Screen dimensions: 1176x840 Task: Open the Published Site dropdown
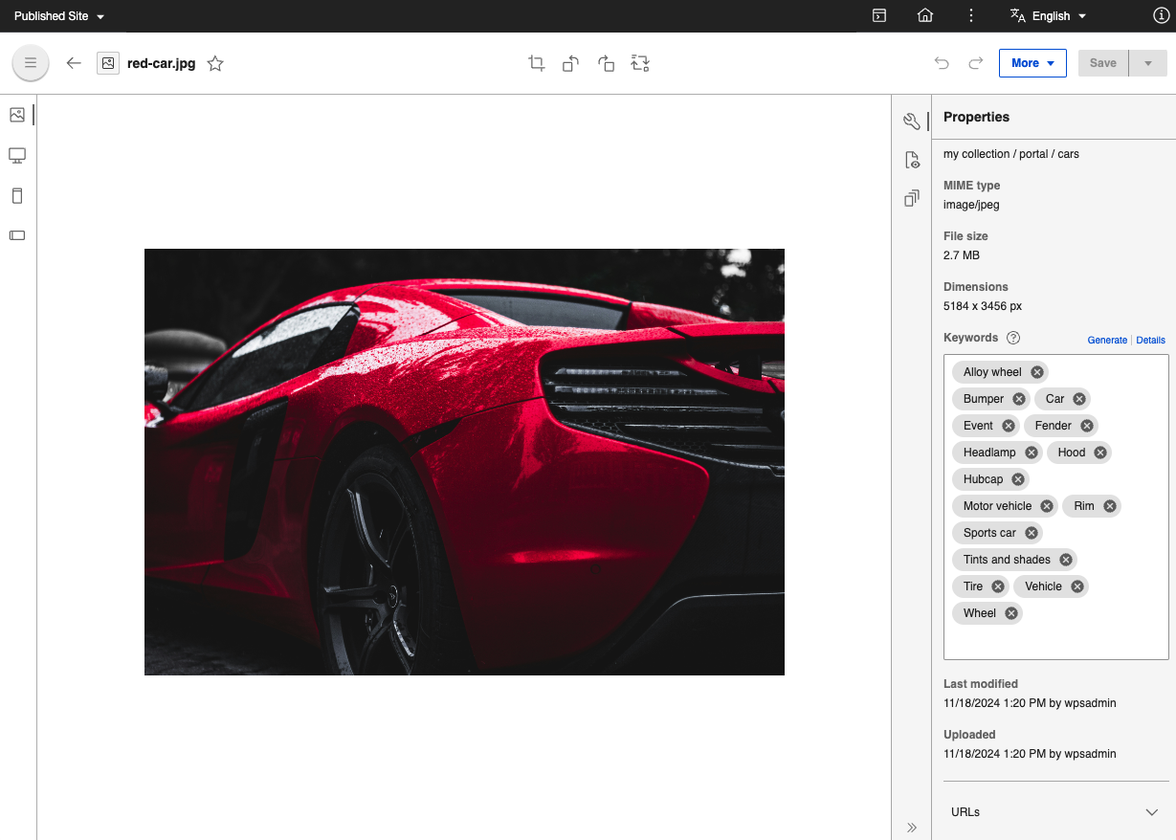[x=59, y=15]
